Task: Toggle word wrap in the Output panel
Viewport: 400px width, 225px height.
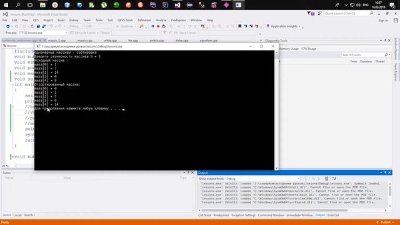Action: click(x=334, y=179)
